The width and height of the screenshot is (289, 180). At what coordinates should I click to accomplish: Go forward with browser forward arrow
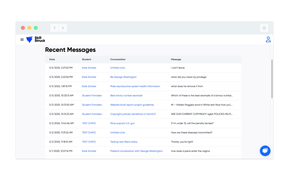[63, 28]
